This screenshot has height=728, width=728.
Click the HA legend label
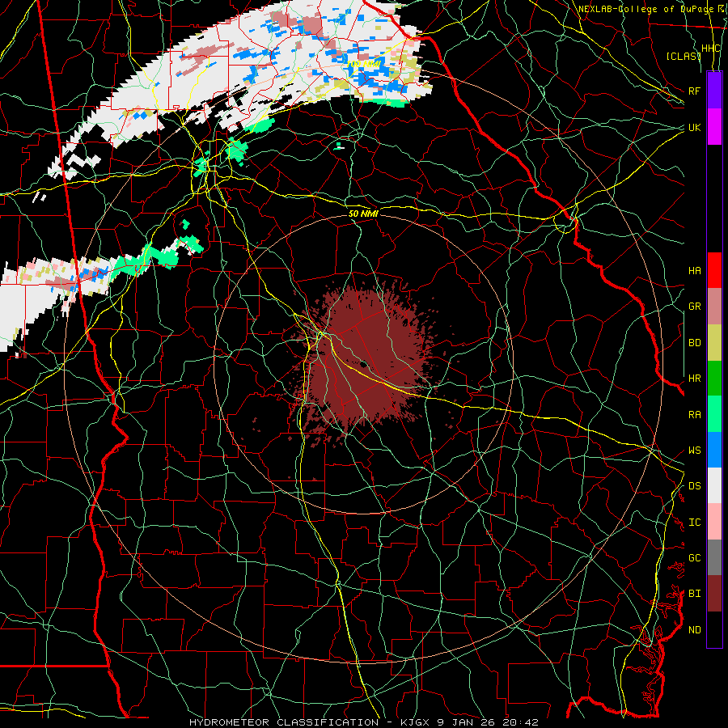point(694,270)
